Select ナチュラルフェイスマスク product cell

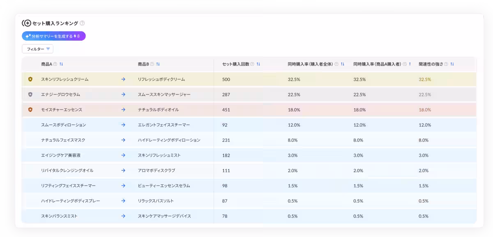coord(63,140)
